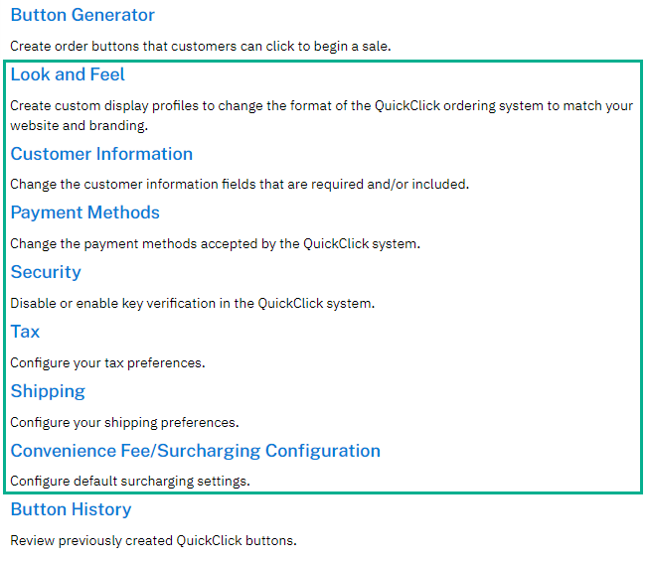Select the Security settings link
Viewport: 647px width, 561px height.
(x=46, y=272)
